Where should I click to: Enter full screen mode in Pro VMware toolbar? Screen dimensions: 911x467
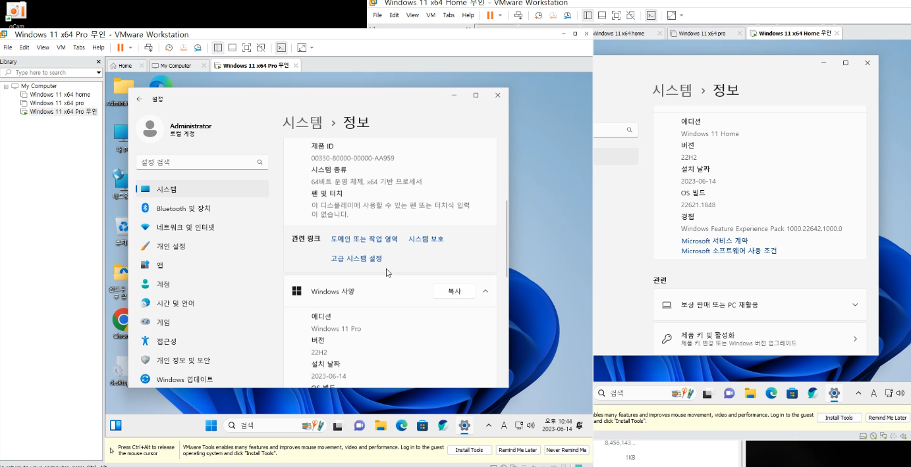(x=246, y=47)
